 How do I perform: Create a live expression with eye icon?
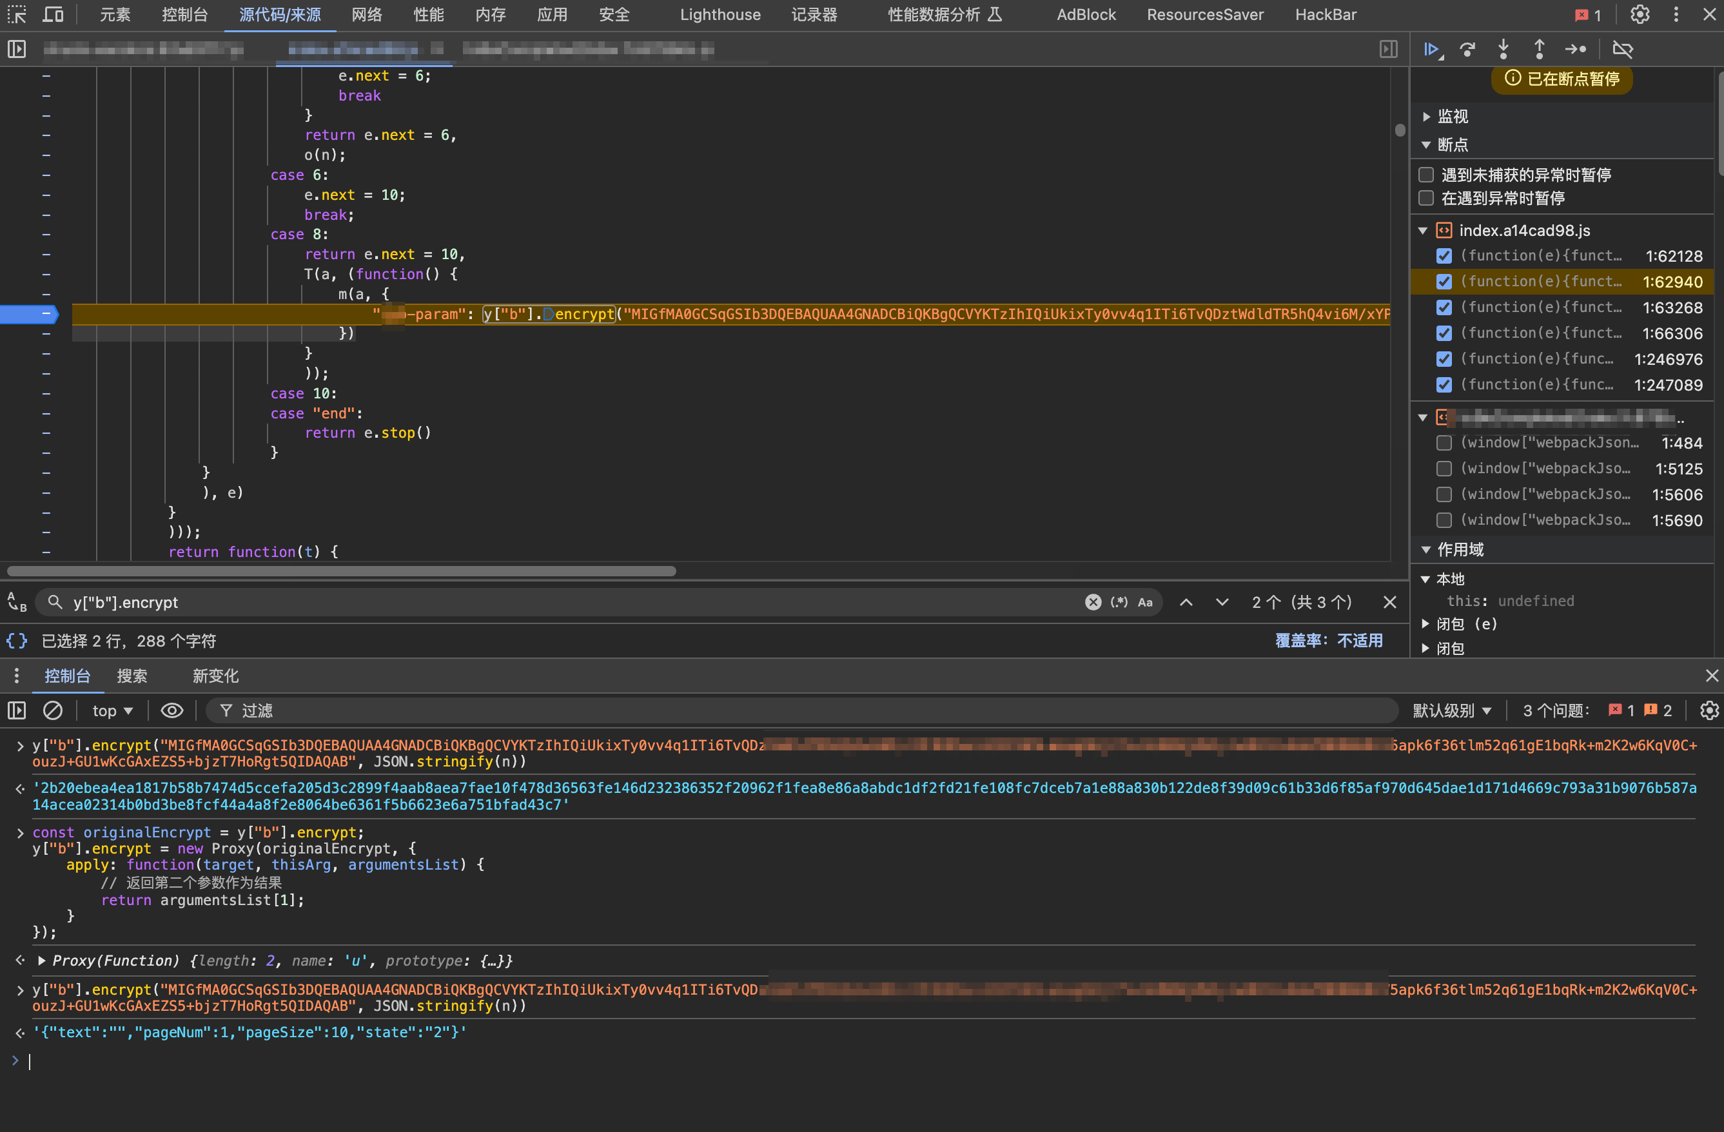(x=171, y=710)
